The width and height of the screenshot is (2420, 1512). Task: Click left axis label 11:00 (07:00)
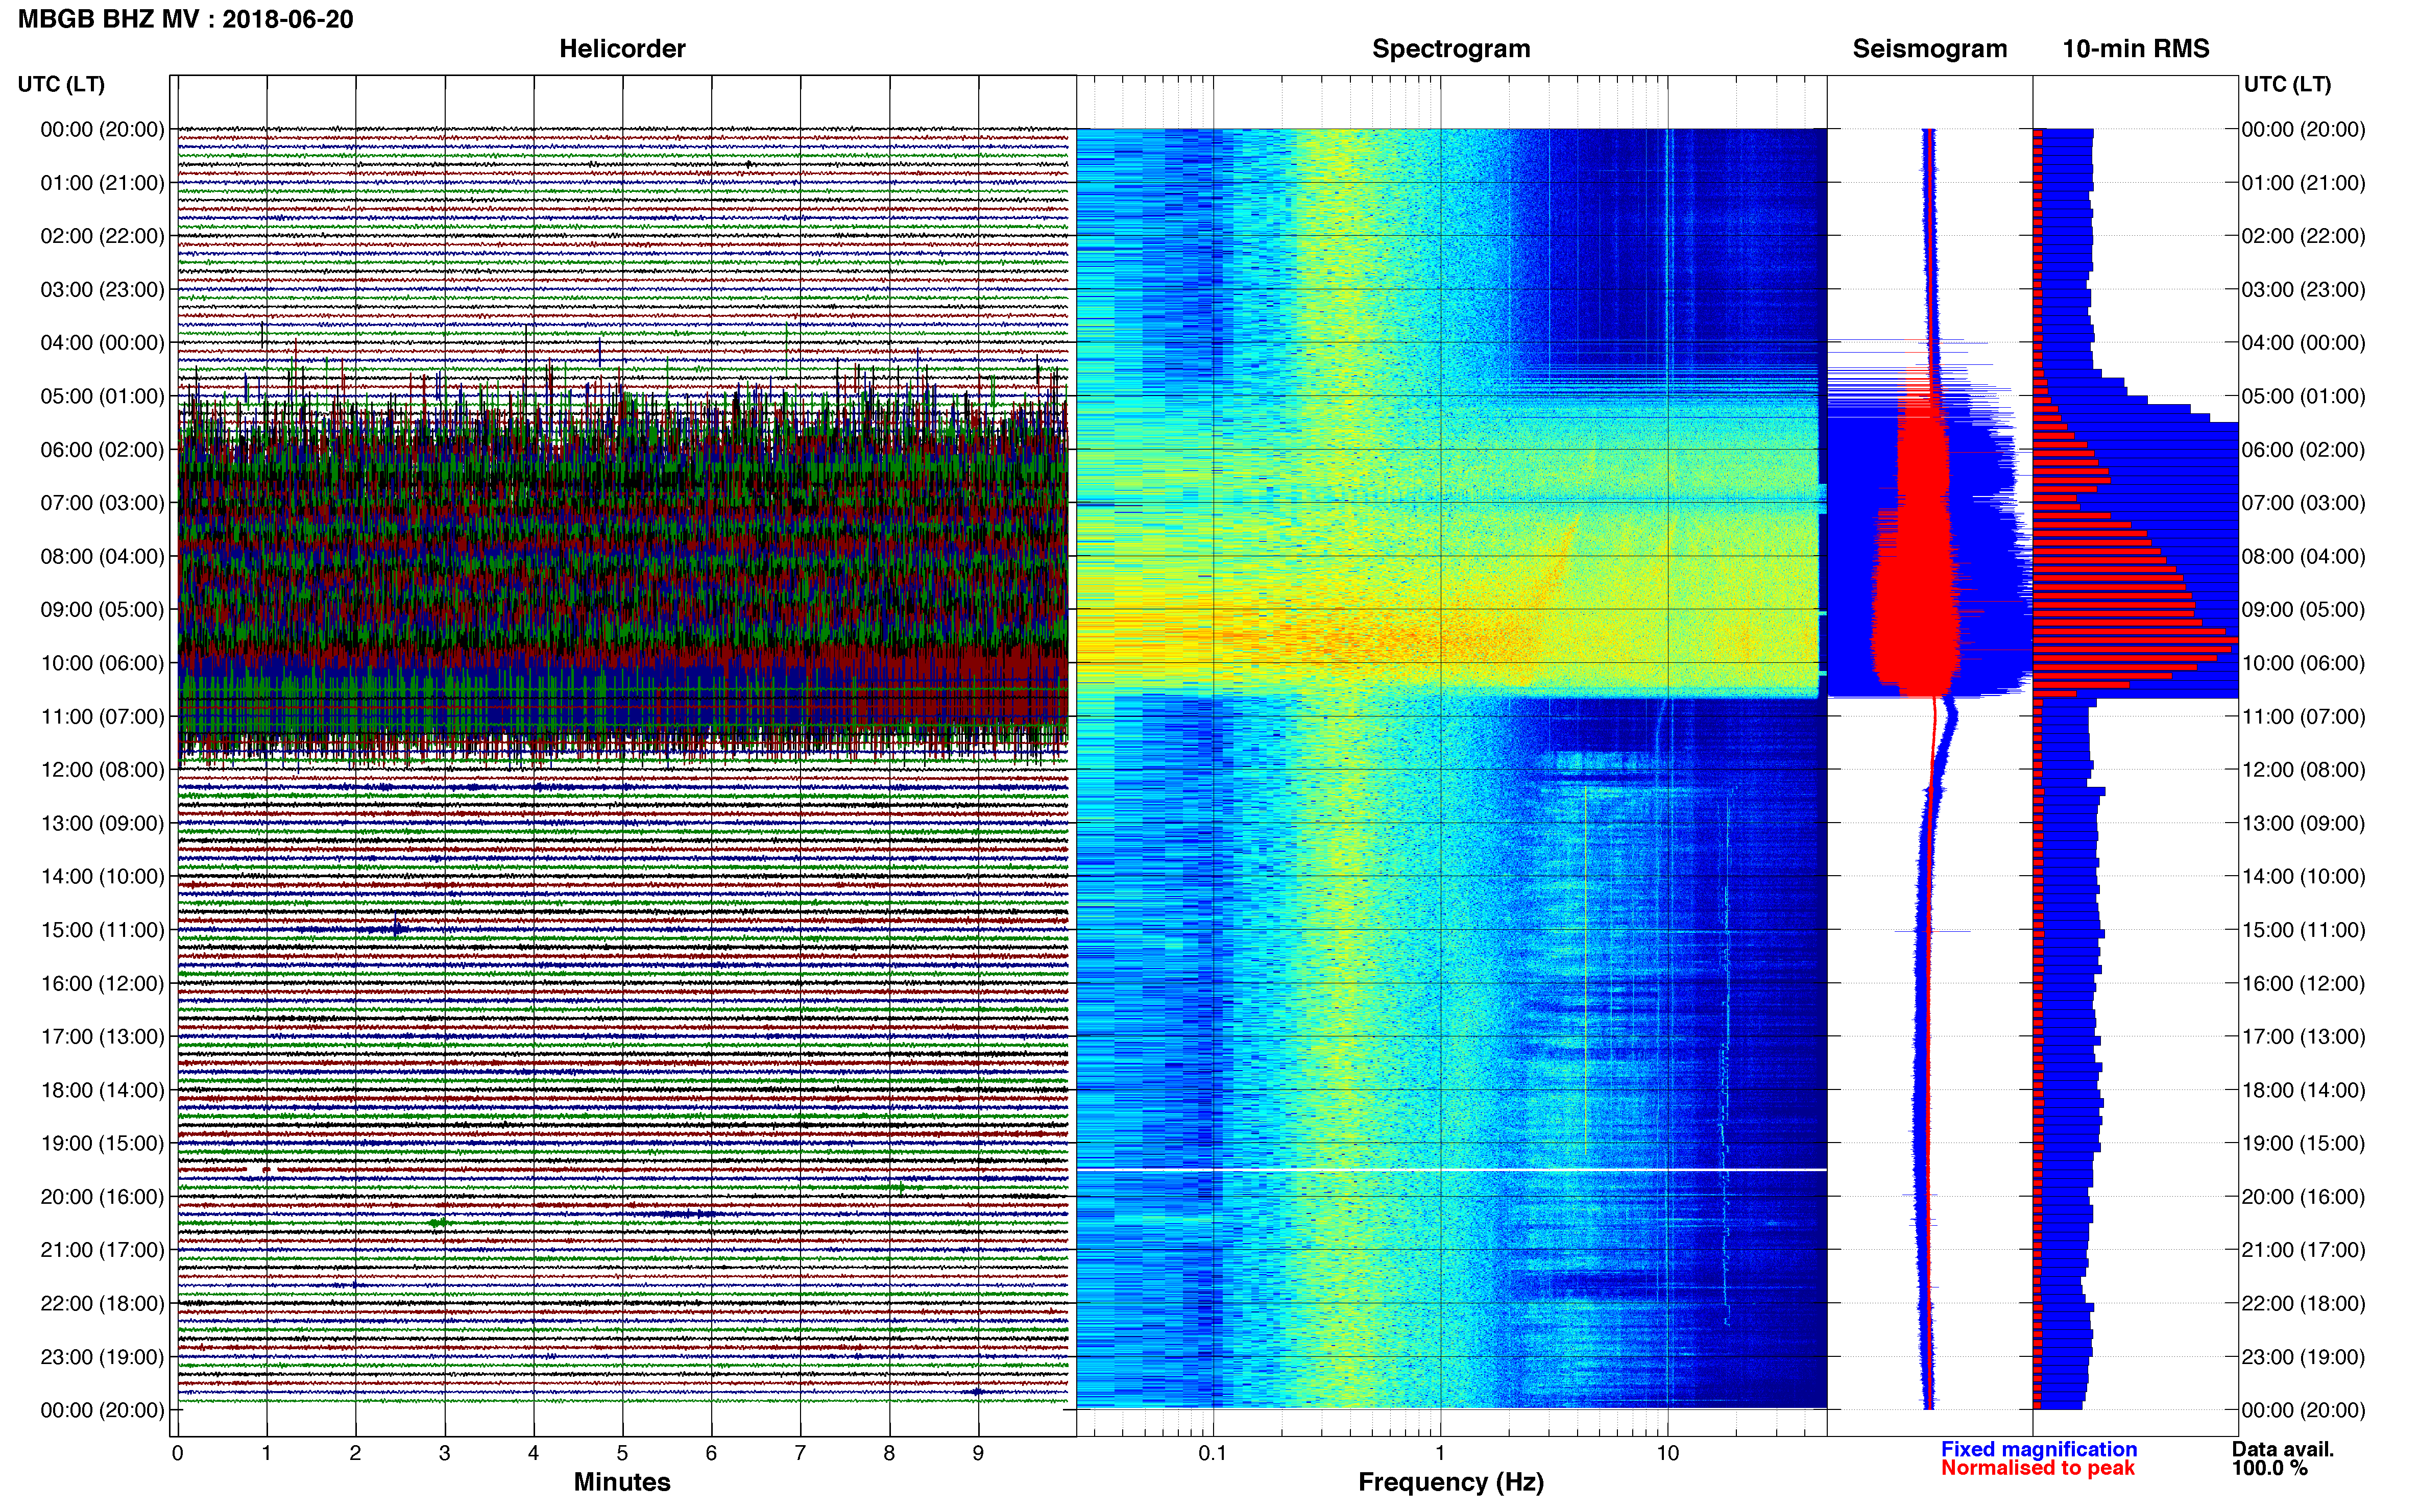pos(102,717)
